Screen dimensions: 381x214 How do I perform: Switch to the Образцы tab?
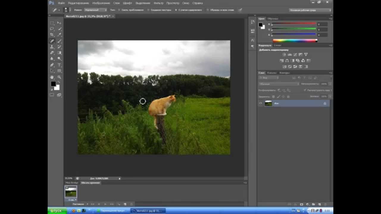273,19
